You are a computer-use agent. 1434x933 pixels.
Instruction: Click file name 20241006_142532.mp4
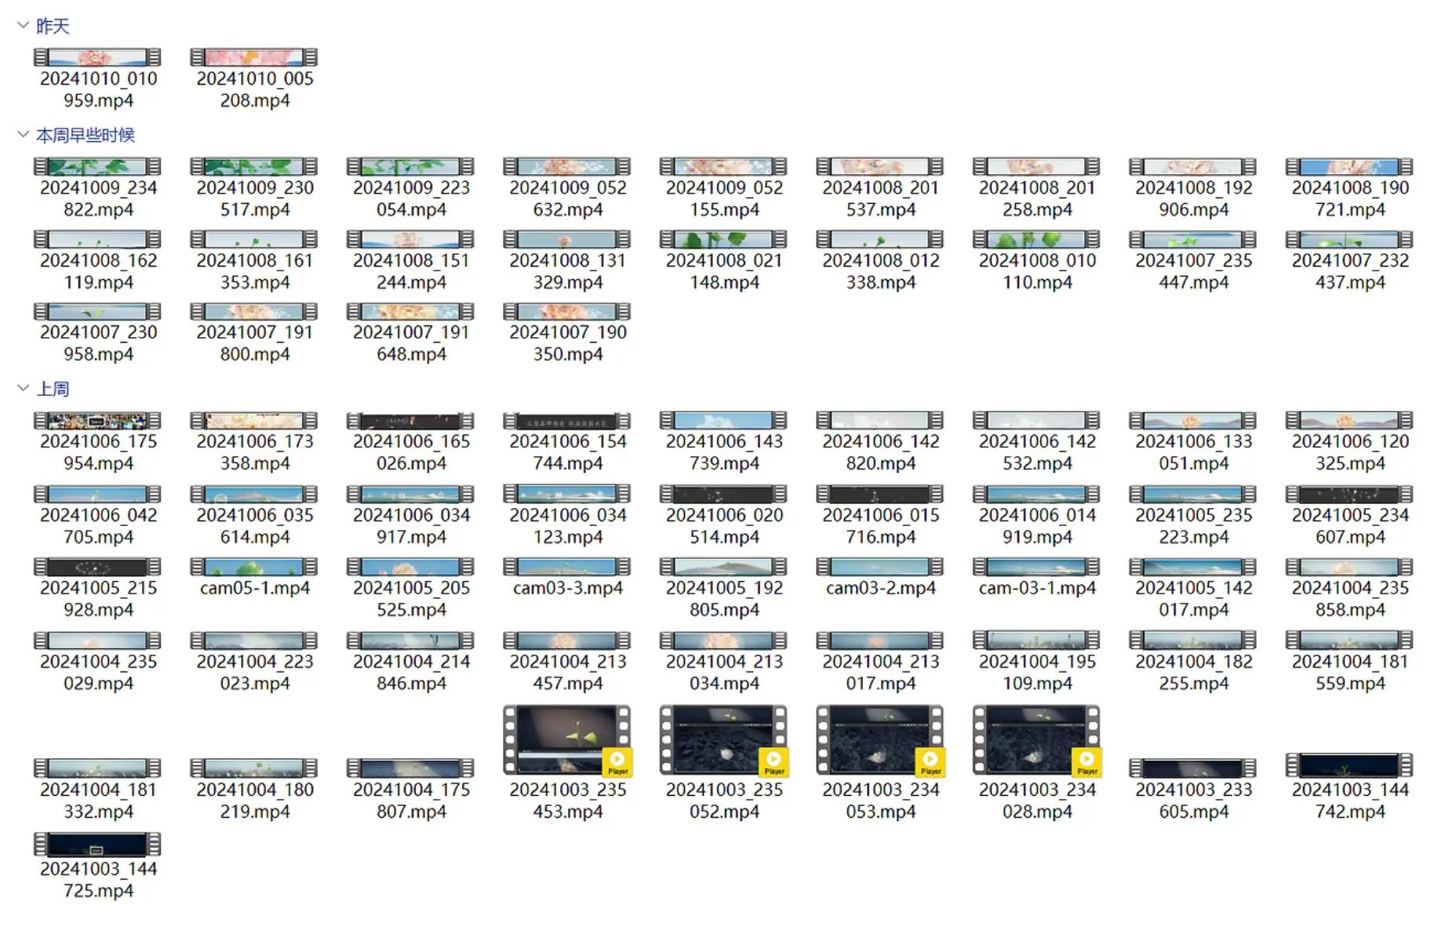[1036, 452]
